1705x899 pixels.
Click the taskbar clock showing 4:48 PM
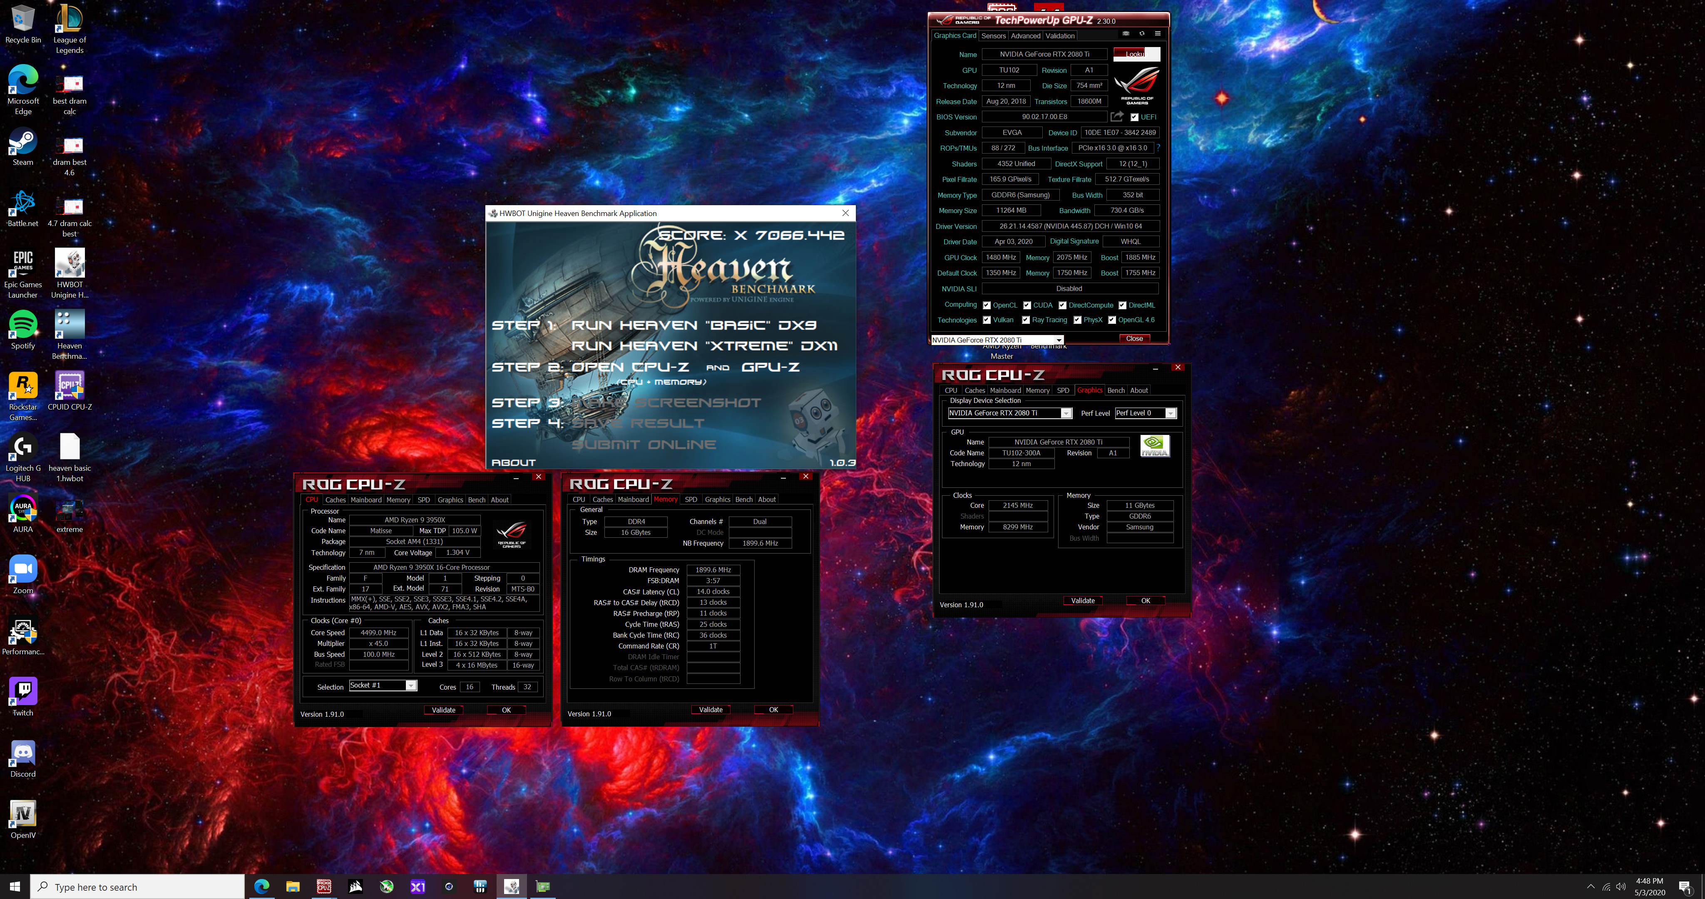(x=1649, y=887)
